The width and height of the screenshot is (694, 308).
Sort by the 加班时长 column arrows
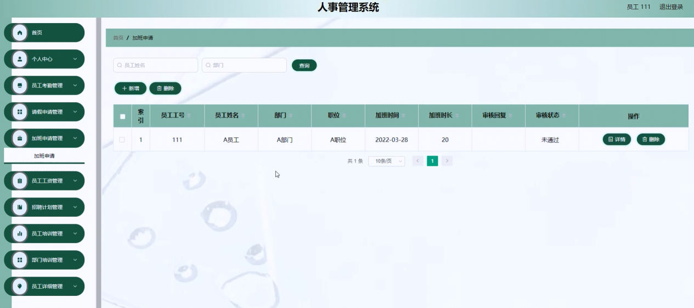click(457, 116)
